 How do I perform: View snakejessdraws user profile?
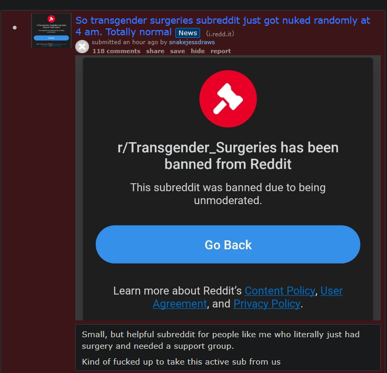pos(192,42)
